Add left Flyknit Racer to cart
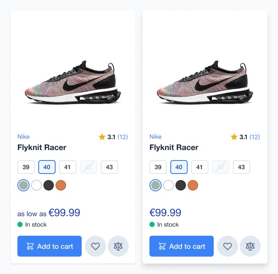This screenshot has width=278, height=274. click(x=50, y=246)
